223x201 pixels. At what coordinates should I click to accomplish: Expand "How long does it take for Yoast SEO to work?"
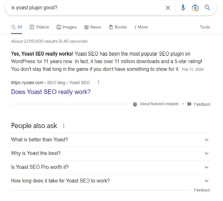[111, 181]
